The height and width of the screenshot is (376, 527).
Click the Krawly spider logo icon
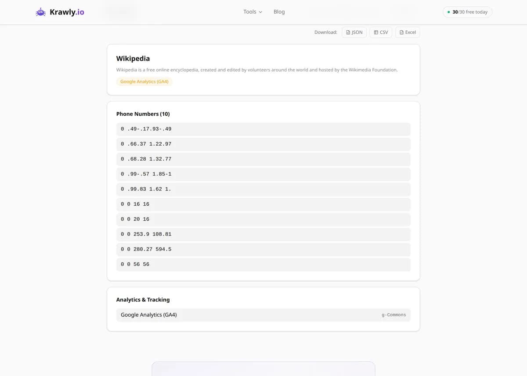40,12
